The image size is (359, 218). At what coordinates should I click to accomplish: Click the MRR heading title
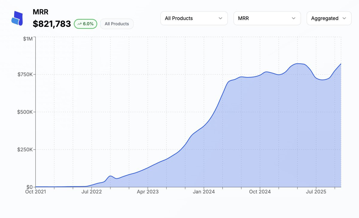(40, 12)
